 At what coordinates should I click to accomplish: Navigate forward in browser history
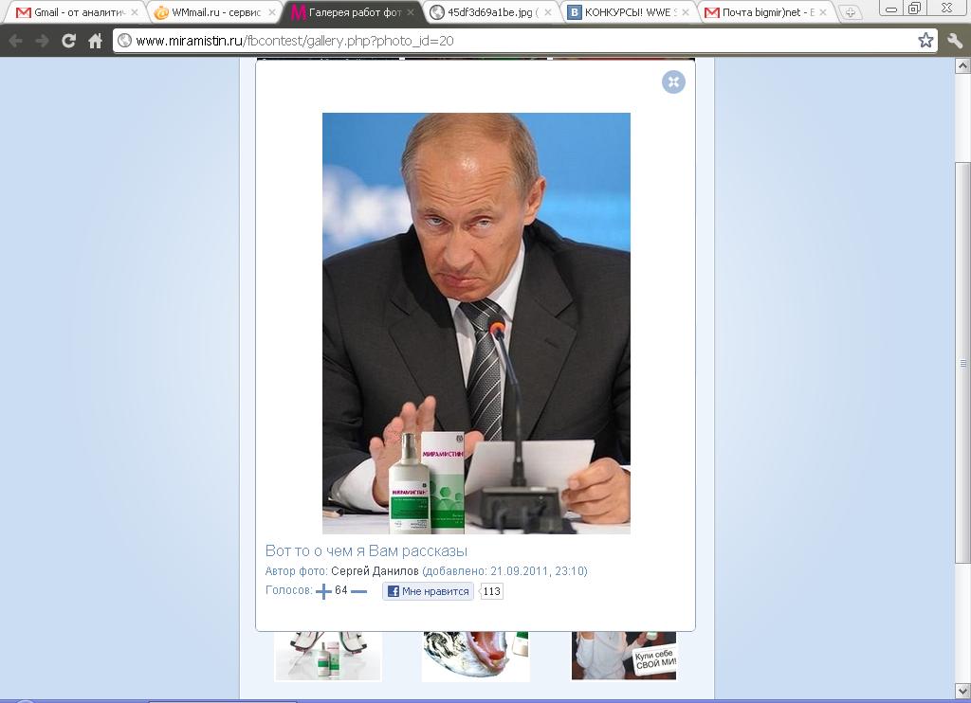(x=42, y=41)
